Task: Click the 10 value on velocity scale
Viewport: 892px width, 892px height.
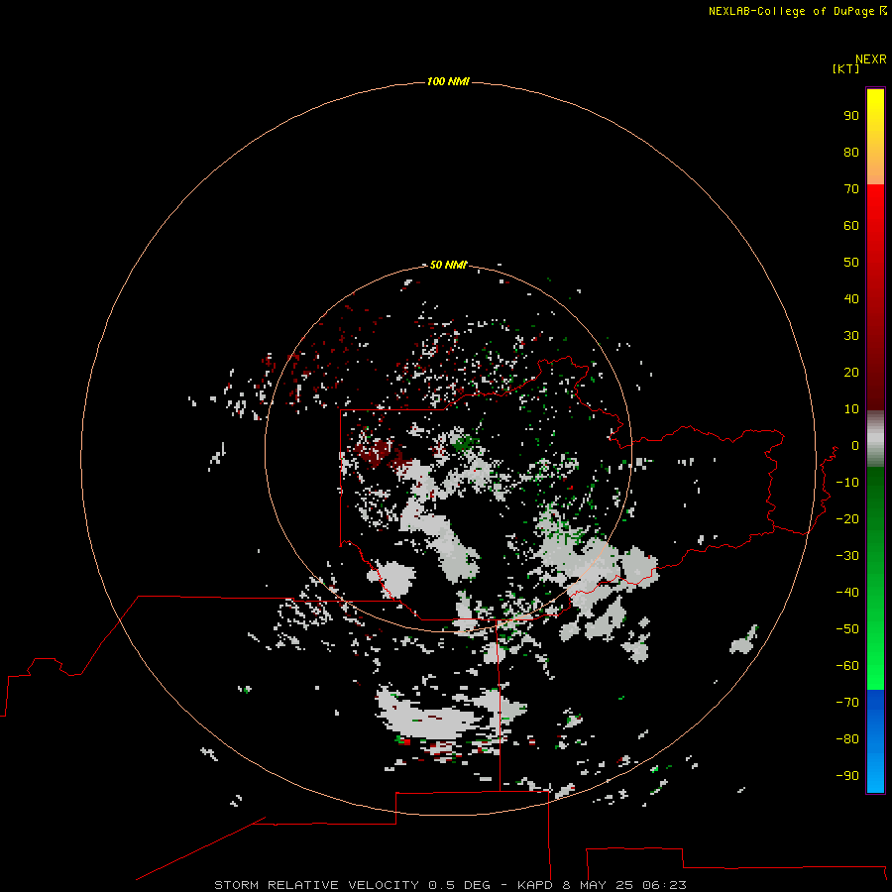Action: click(x=851, y=409)
